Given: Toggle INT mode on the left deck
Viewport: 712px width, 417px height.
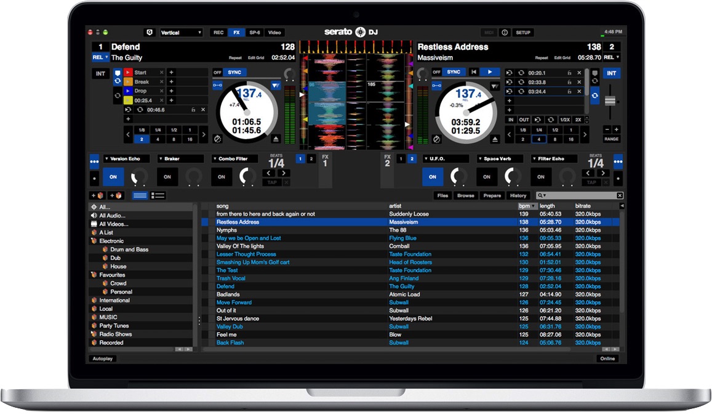Looking at the screenshot, I should (x=100, y=74).
